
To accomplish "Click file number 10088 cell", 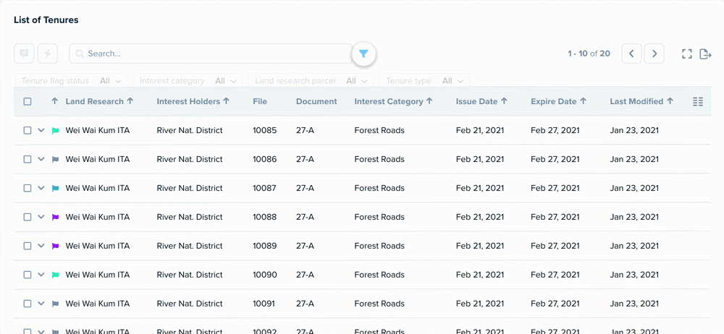I will 265,217.
